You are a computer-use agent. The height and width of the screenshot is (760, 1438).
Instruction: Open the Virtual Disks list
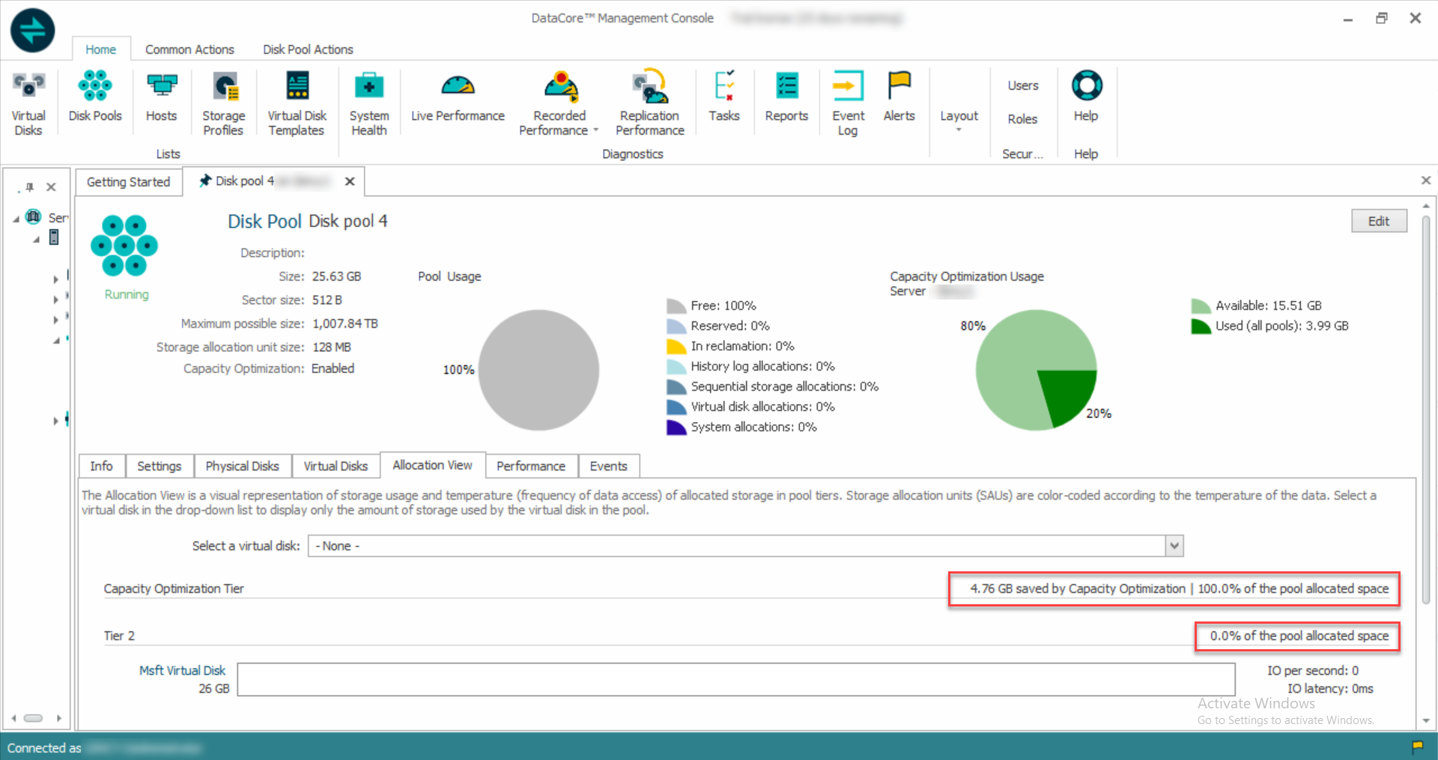pyautogui.click(x=28, y=103)
